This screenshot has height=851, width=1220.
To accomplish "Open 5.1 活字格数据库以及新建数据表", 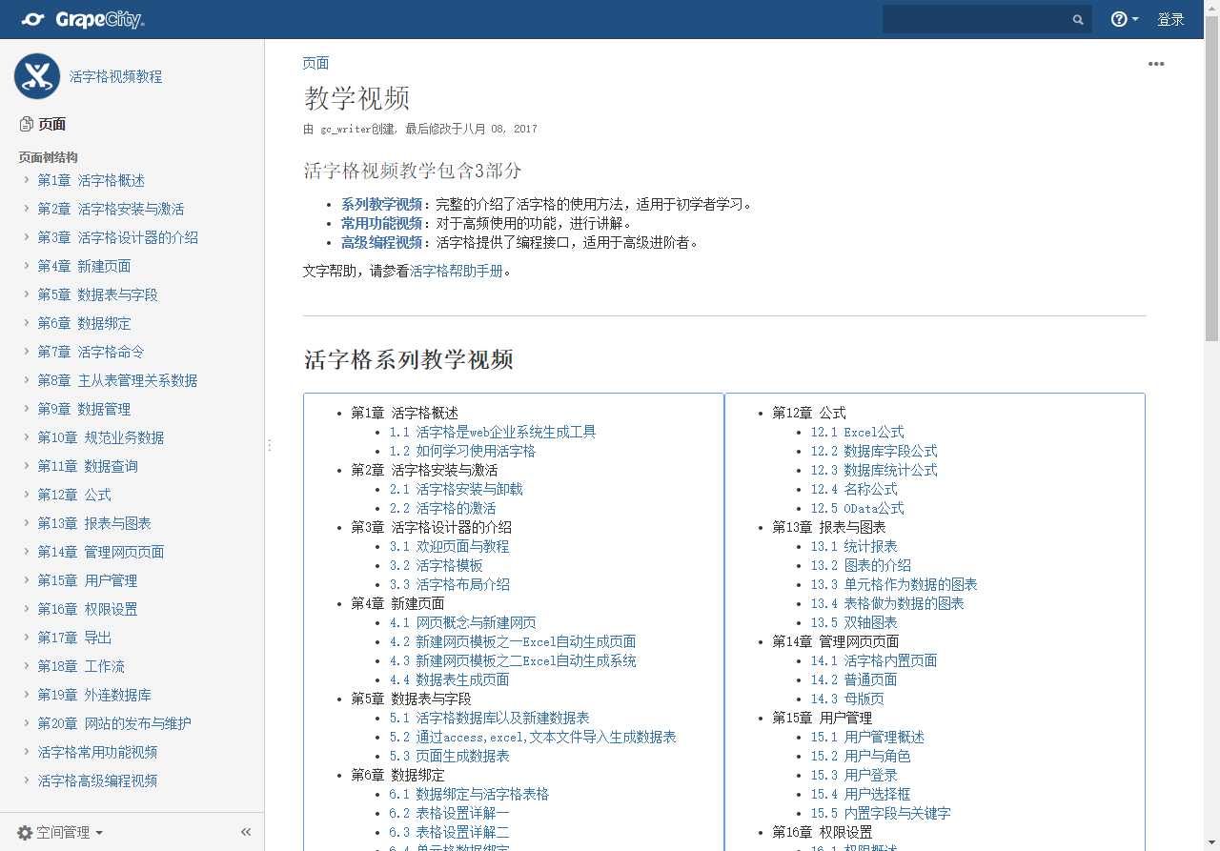I will click(x=489, y=718).
